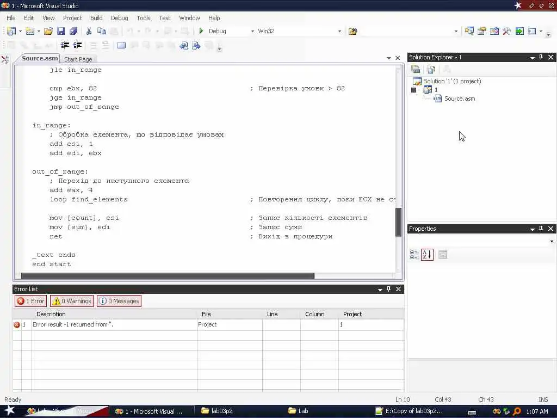Viewport: 557px width, 418px height.
Task: Open the active files list dropdown arrow
Action: (x=388, y=58)
